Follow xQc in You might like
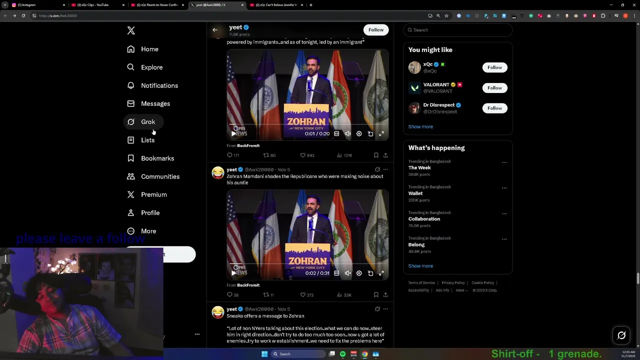Screen dimensions: 640x360 tap(494, 67)
